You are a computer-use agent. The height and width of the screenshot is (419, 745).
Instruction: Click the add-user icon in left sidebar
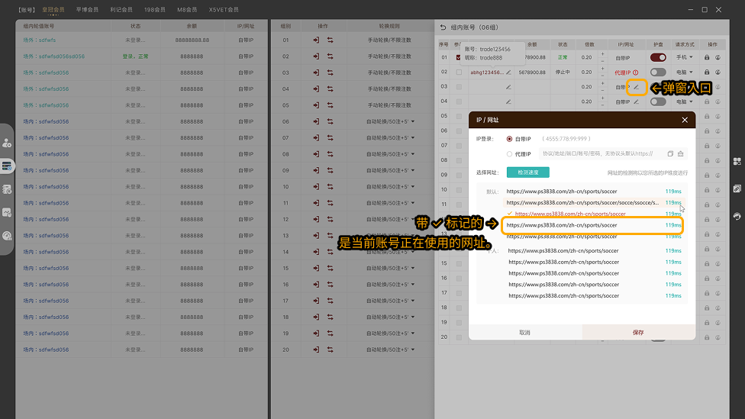tap(7, 143)
